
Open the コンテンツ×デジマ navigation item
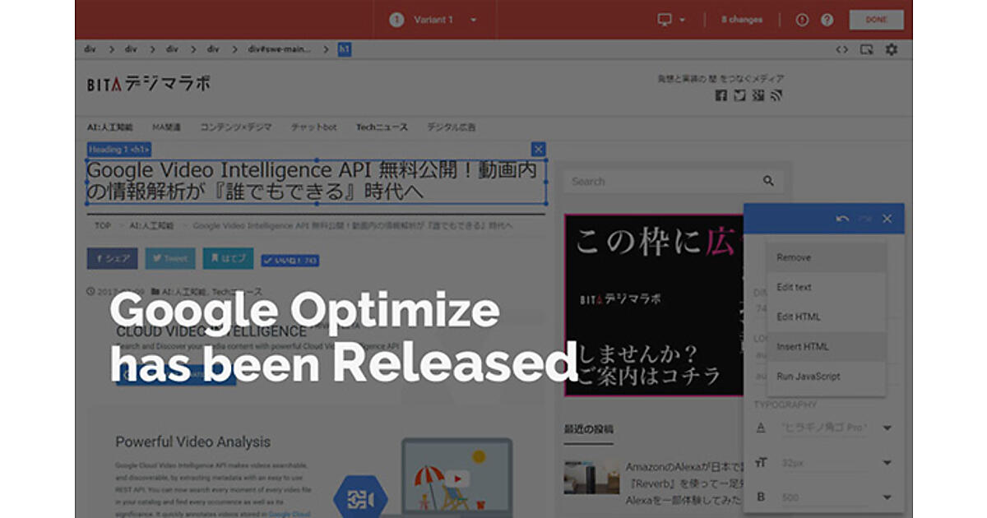pos(236,127)
